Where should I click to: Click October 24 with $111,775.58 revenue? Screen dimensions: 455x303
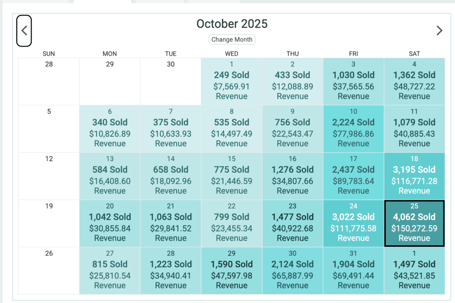pyautogui.click(x=353, y=223)
